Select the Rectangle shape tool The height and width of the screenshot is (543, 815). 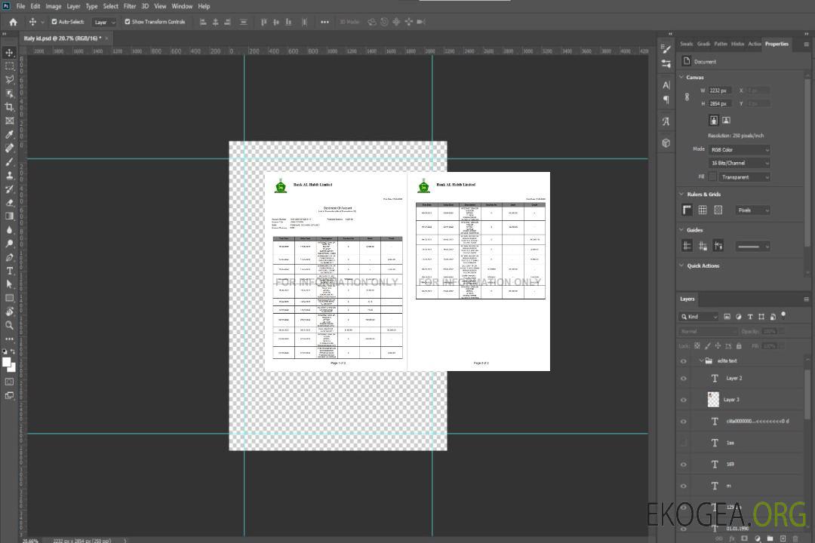coord(9,298)
